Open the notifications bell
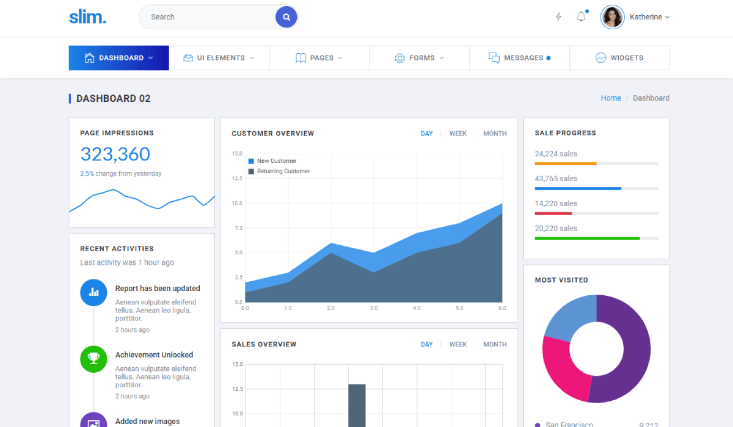The image size is (733, 427). 581,16
